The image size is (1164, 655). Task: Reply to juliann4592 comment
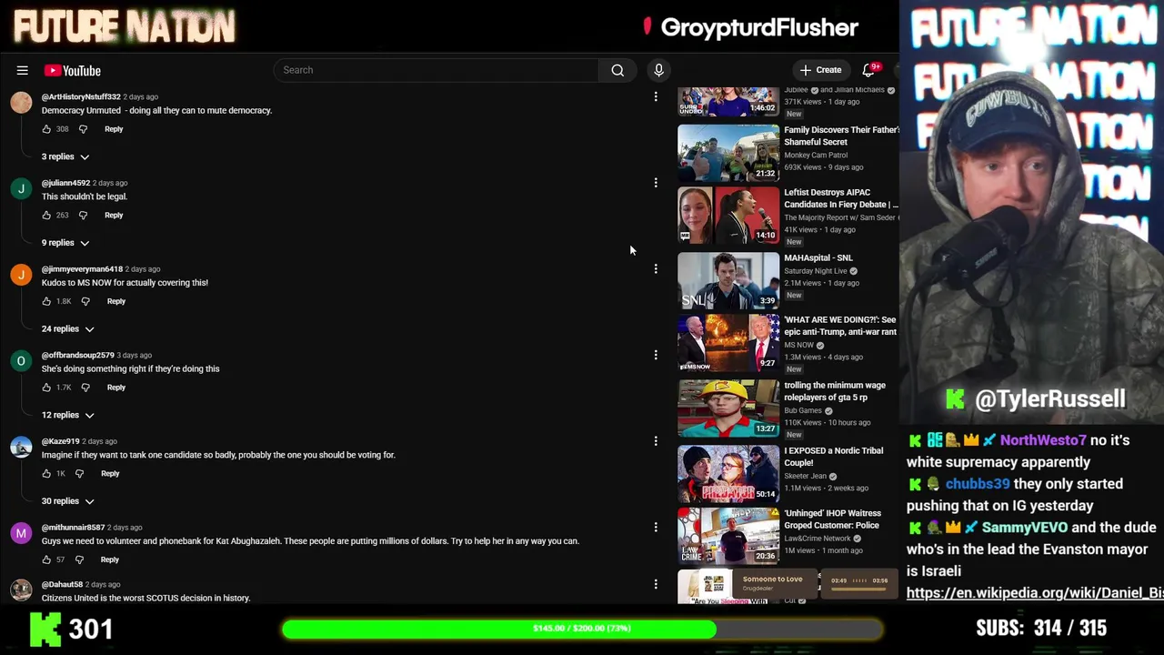pos(114,216)
